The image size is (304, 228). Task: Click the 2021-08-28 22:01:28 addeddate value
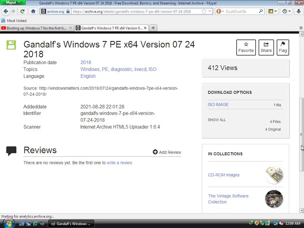point(102,107)
